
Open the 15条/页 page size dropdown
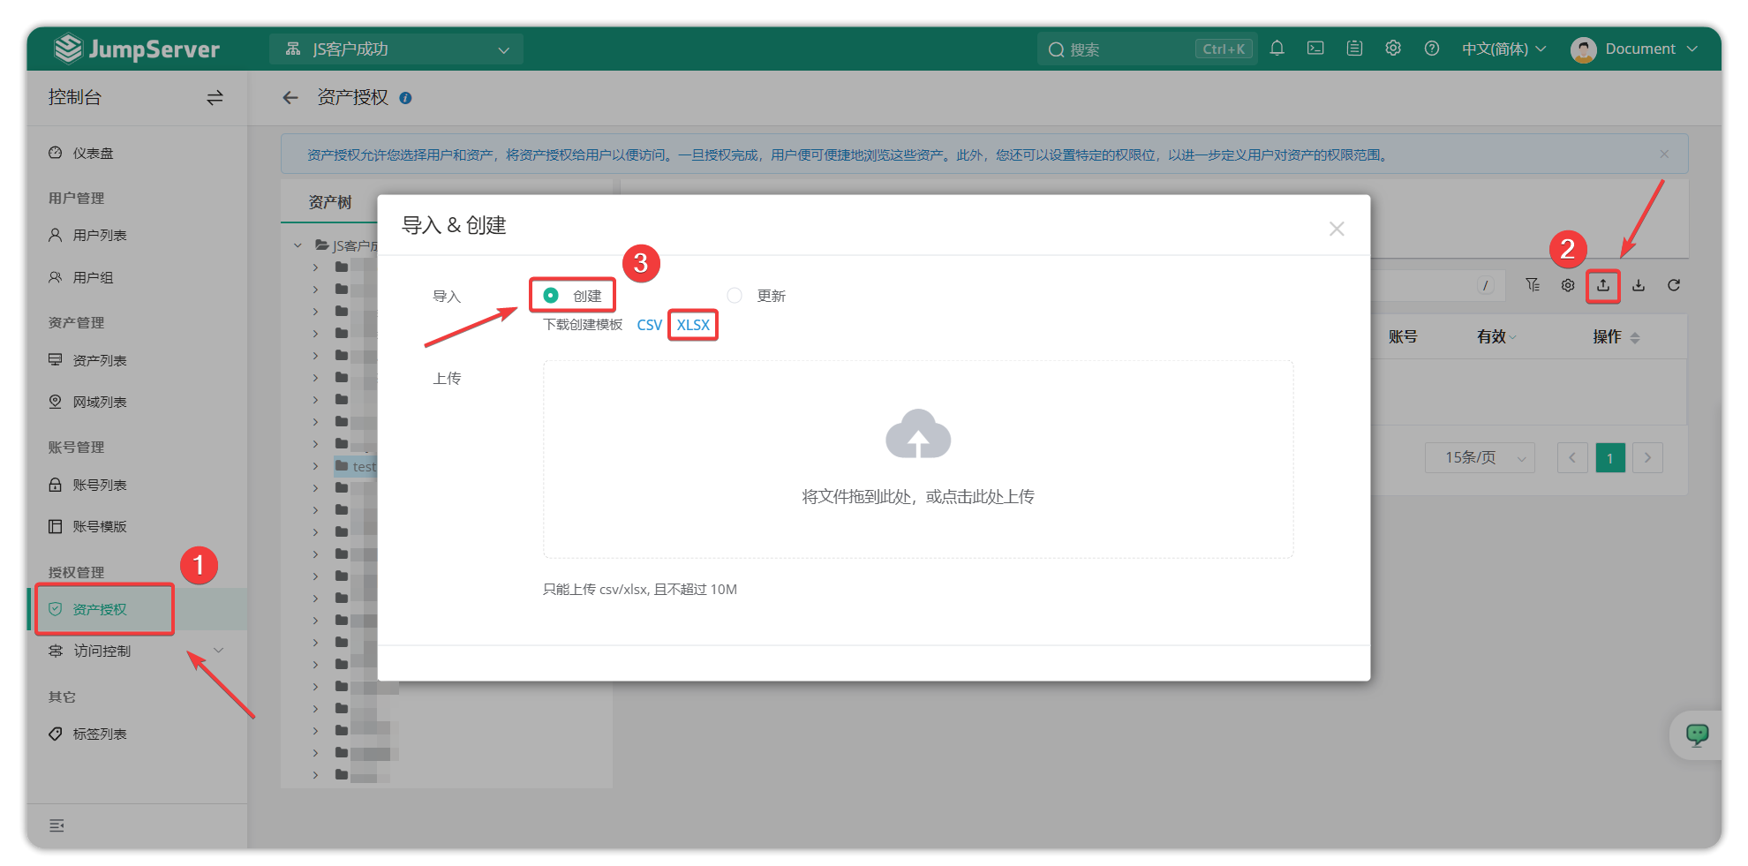(1480, 457)
